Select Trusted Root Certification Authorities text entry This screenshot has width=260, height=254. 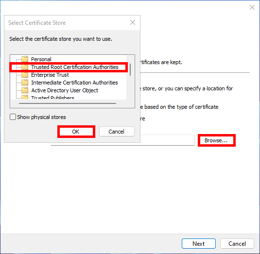[x=75, y=67]
